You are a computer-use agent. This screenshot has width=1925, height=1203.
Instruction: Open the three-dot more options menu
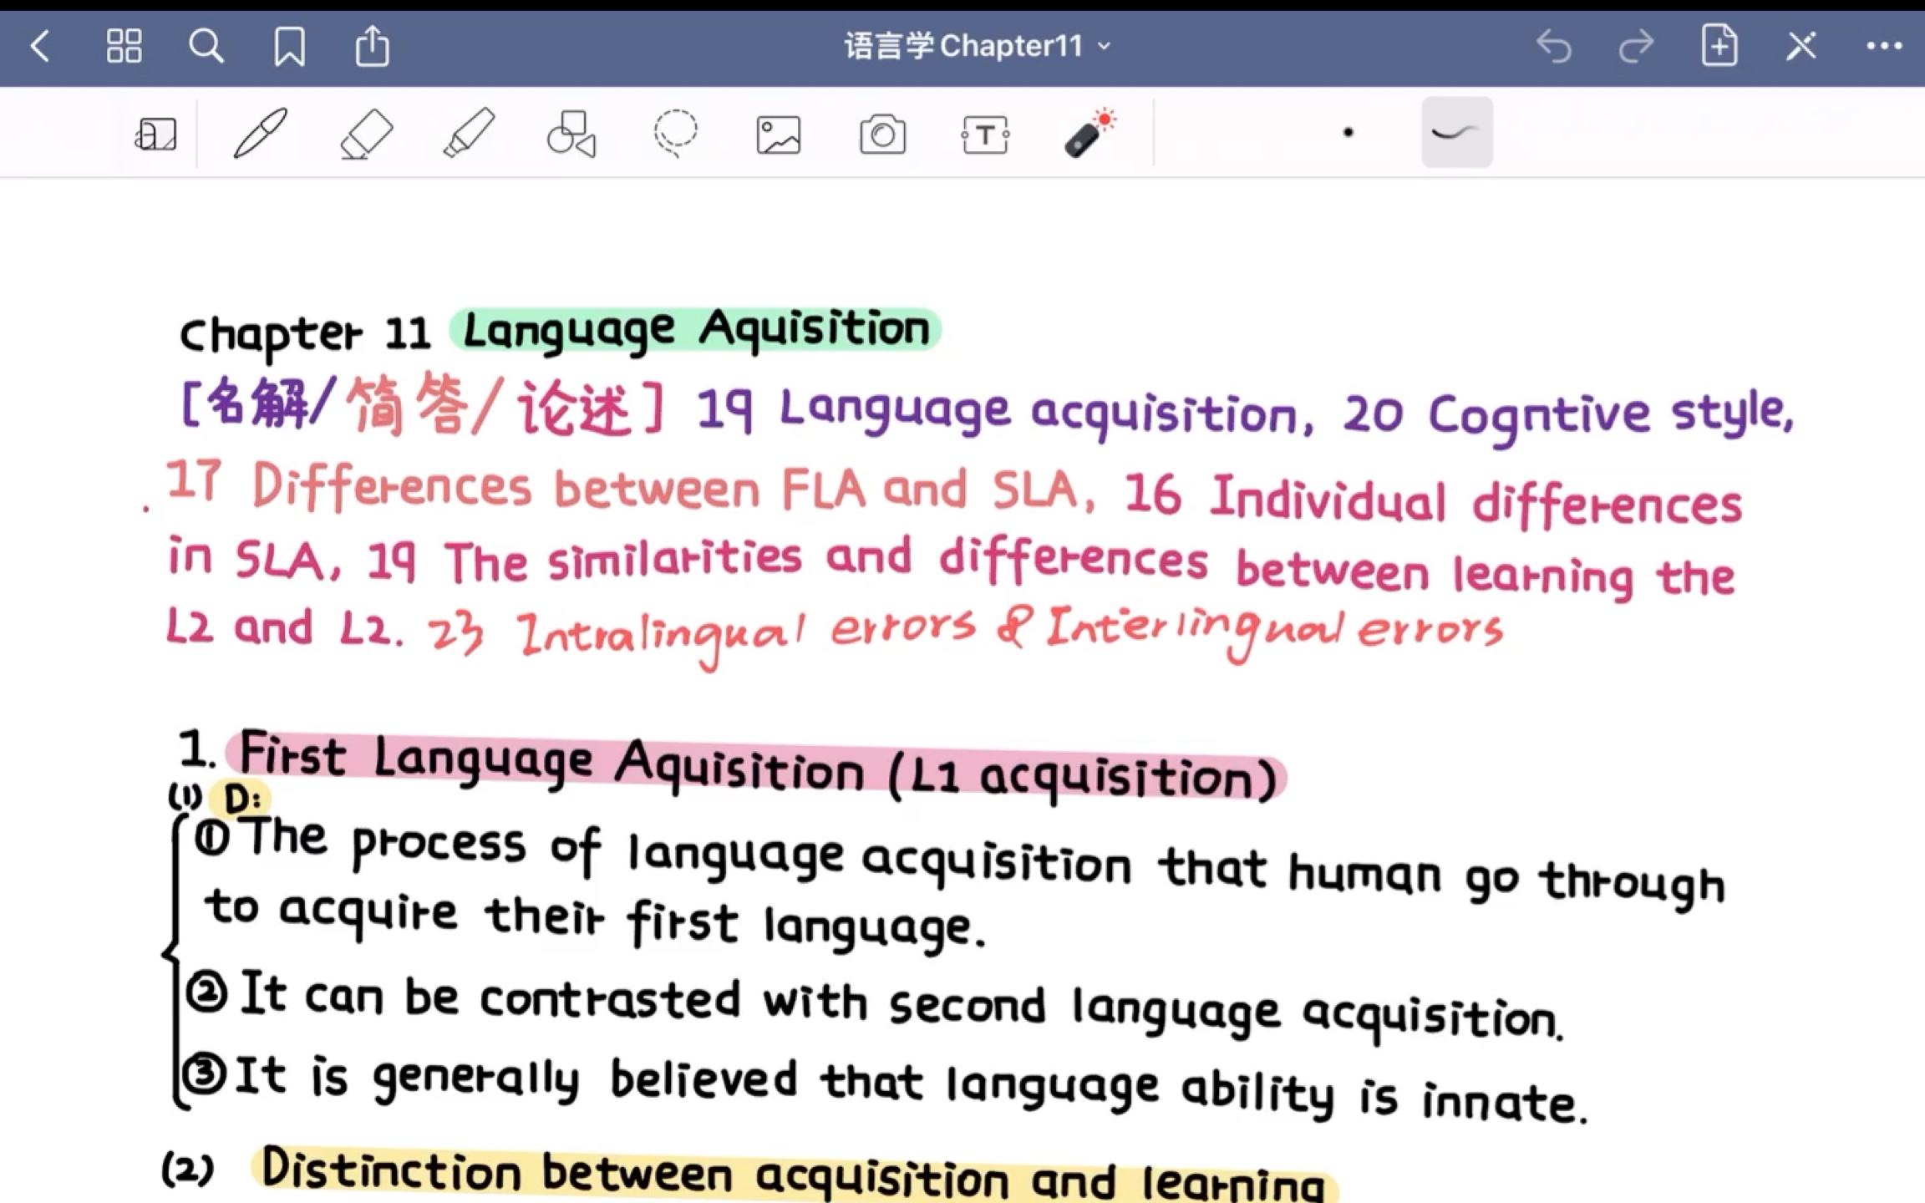pyautogui.click(x=1884, y=46)
